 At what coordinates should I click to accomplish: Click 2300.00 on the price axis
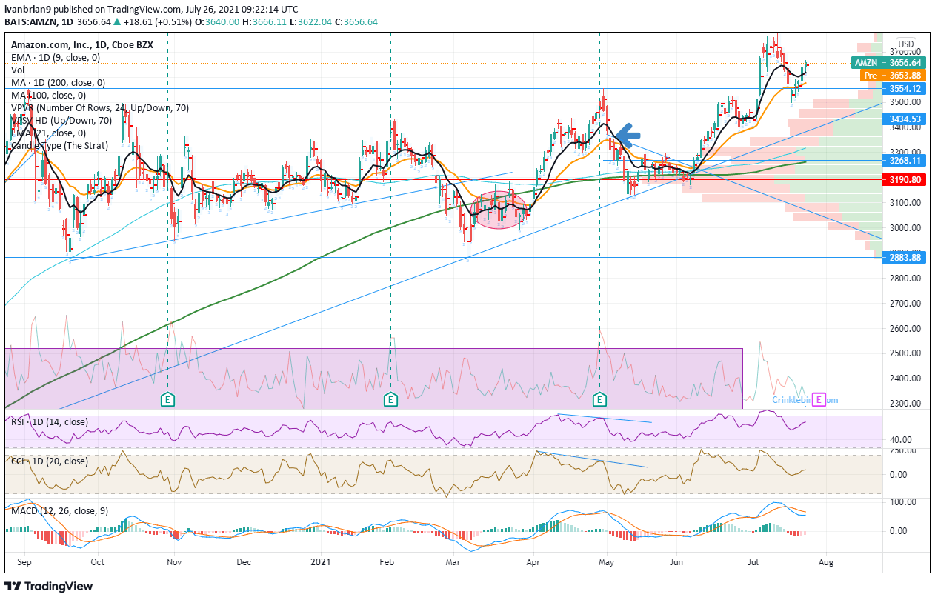[x=906, y=404]
